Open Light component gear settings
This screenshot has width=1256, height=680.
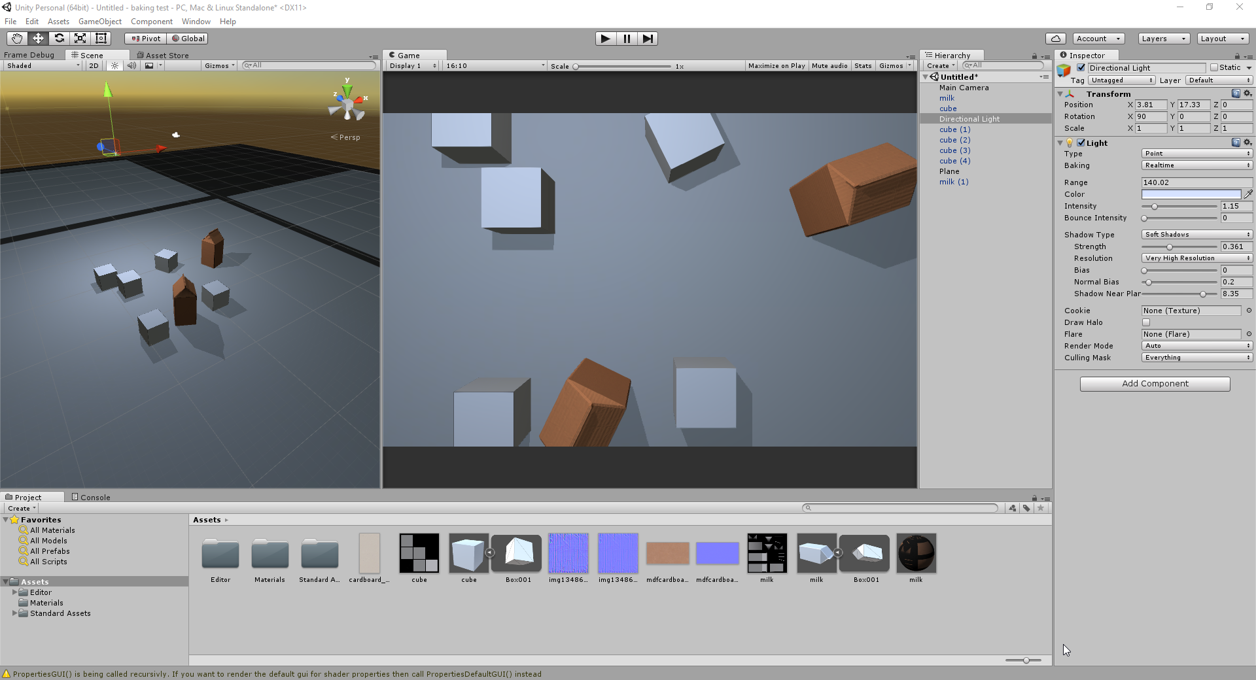1247,143
